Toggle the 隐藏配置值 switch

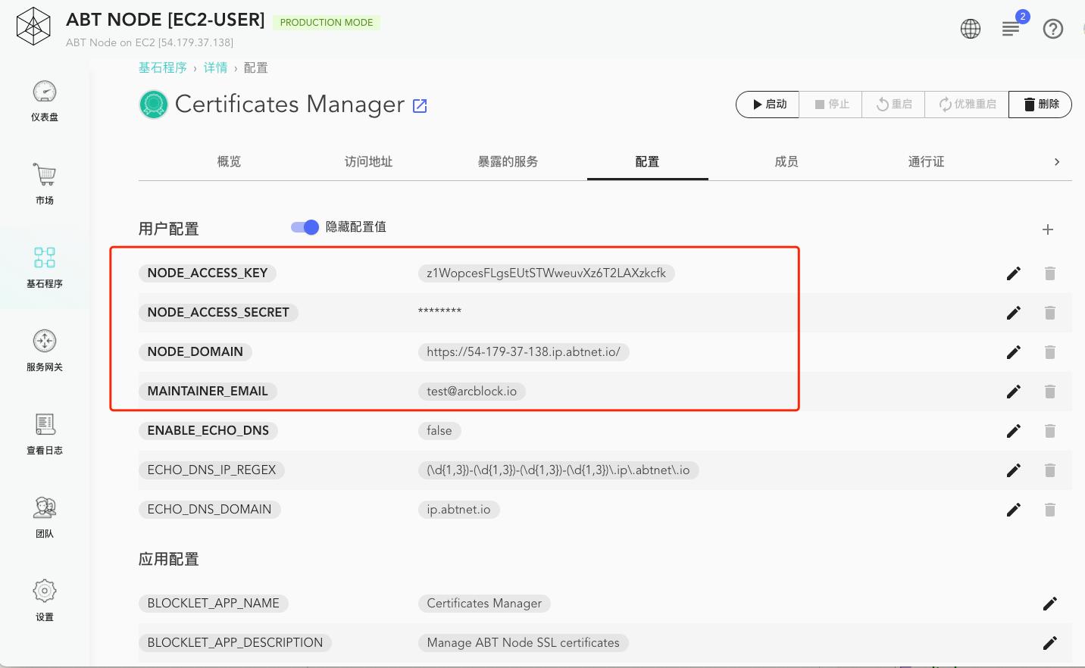pyautogui.click(x=305, y=227)
